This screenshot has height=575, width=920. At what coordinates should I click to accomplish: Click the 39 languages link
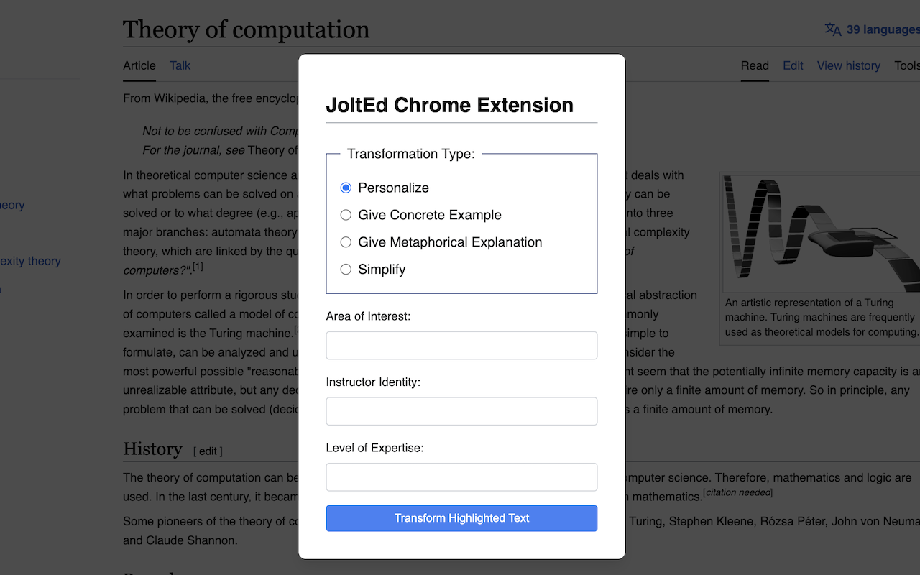coord(880,29)
